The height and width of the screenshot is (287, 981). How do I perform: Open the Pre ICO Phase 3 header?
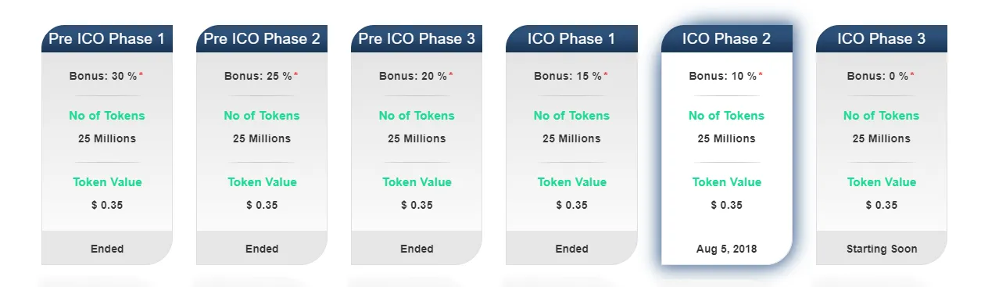(x=417, y=39)
